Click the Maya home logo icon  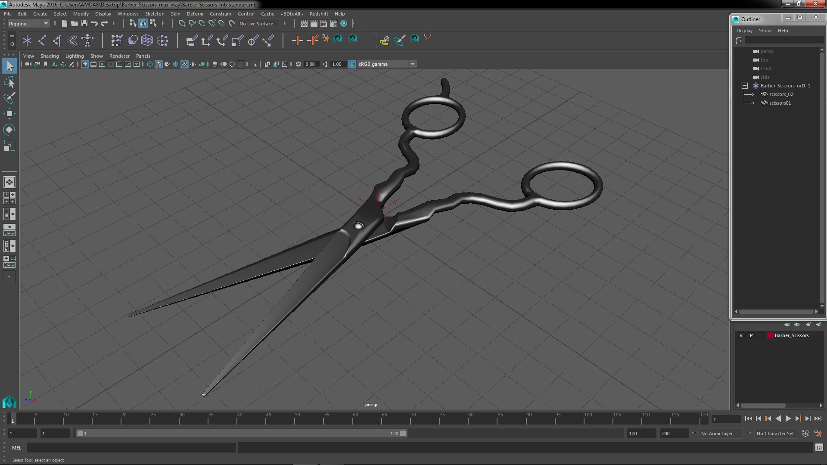pos(9,402)
